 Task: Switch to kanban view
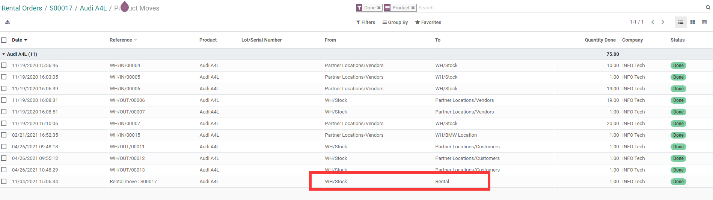(x=693, y=22)
